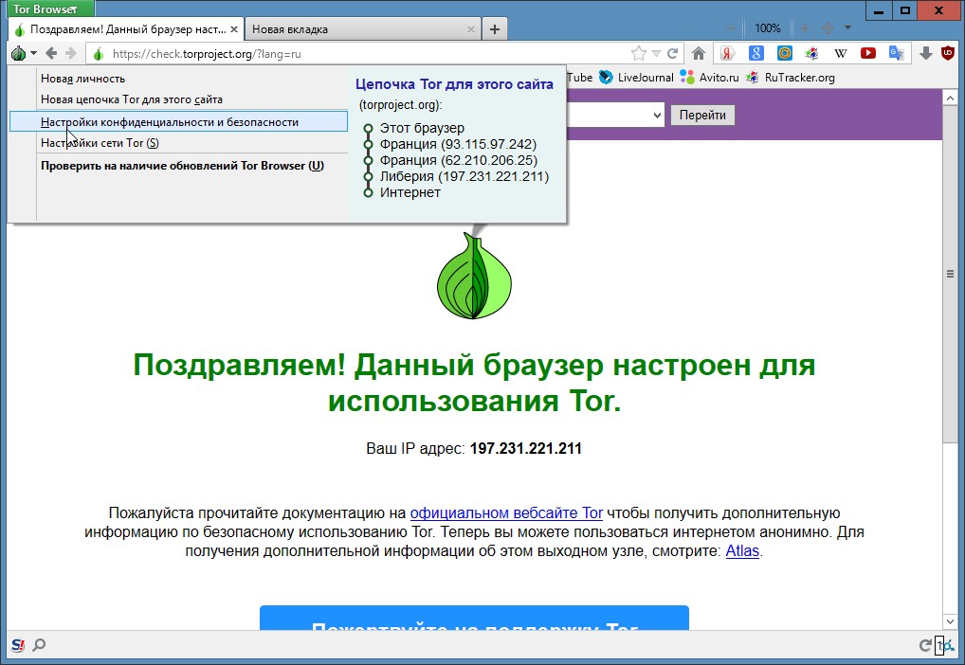
Task: Click the Интернет circuit entry
Action: point(410,192)
